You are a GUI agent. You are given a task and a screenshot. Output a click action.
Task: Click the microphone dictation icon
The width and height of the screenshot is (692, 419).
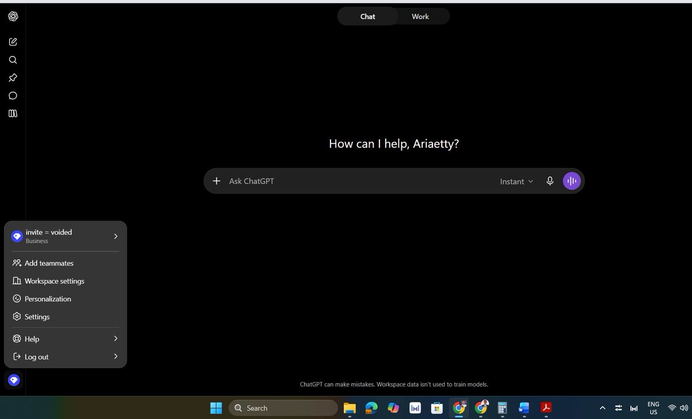pos(550,181)
